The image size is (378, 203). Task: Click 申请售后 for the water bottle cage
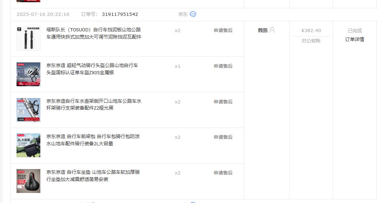point(223,102)
